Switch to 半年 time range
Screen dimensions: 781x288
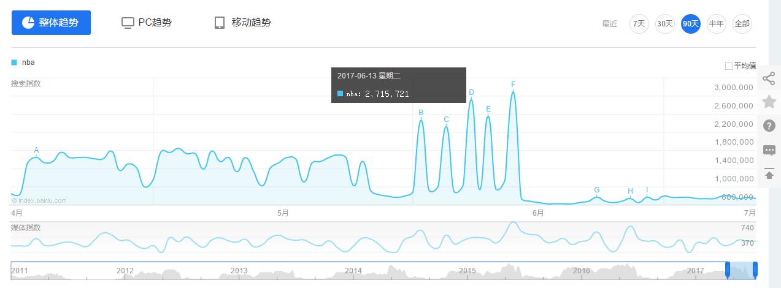tap(716, 24)
